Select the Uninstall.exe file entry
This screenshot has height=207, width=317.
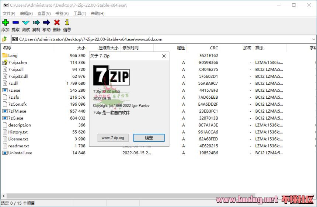20,153
